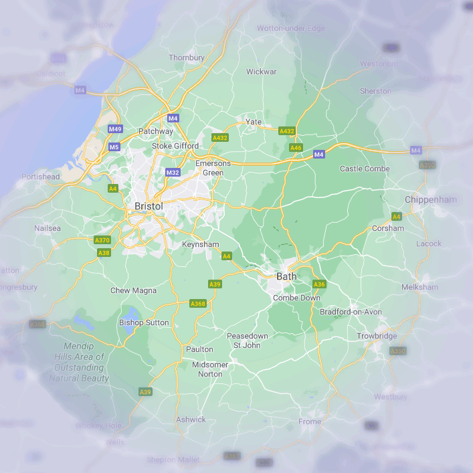This screenshot has width=473, height=473.
Task: Select the Trowbridge town label
Action: [x=377, y=336]
